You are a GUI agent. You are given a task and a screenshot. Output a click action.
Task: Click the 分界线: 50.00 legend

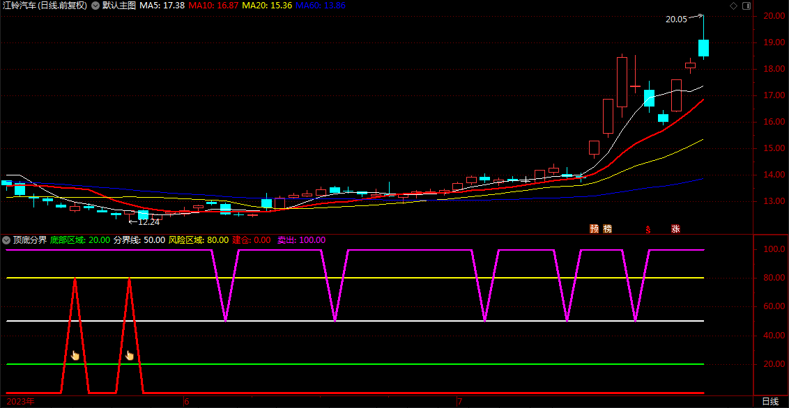139,240
